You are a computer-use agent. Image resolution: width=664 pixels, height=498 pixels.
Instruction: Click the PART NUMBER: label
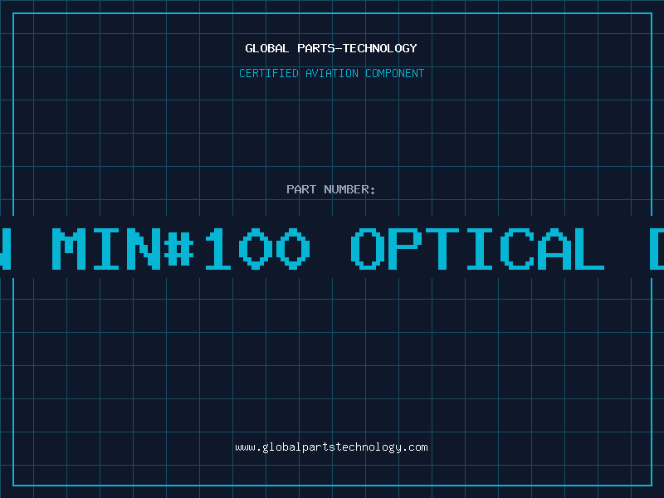point(331,189)
